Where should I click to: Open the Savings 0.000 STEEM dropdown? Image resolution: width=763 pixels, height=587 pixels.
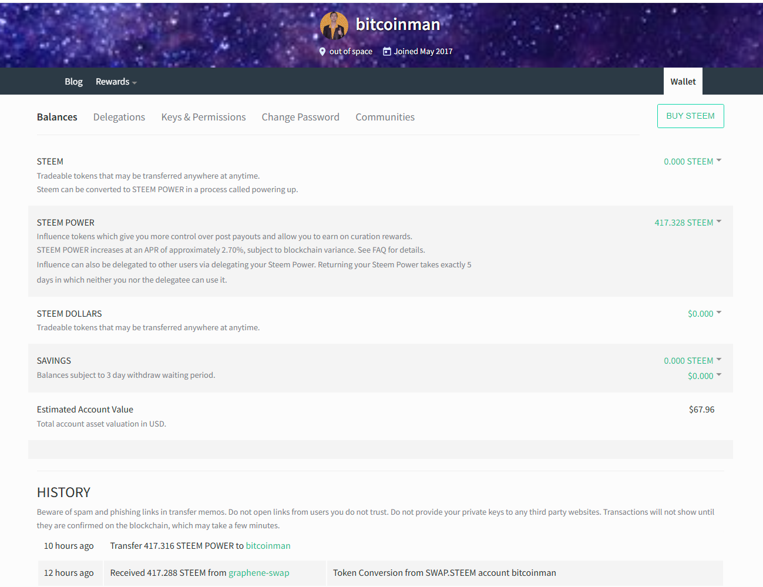[x=693, y=361]
